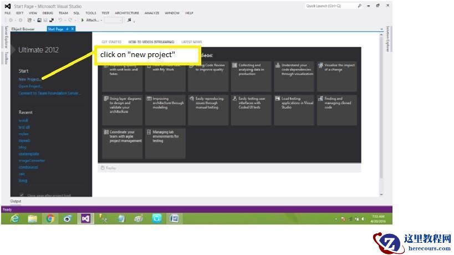454x255 pixels.
Task: Click the Save toolbar icon
Action: pos(45,21)
